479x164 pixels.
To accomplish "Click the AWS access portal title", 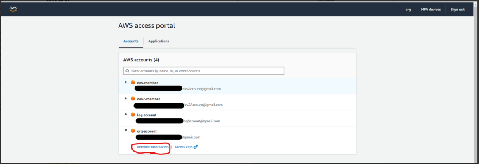I will 146,25.
